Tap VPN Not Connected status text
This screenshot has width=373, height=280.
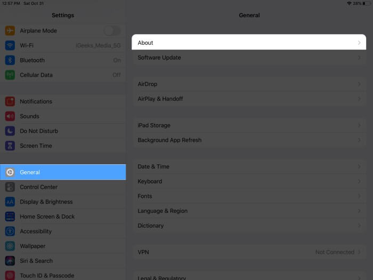pyautogui.click(x=335, y=252)
